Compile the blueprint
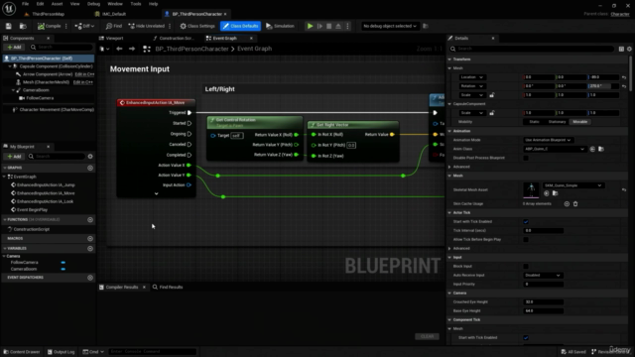 49,26
